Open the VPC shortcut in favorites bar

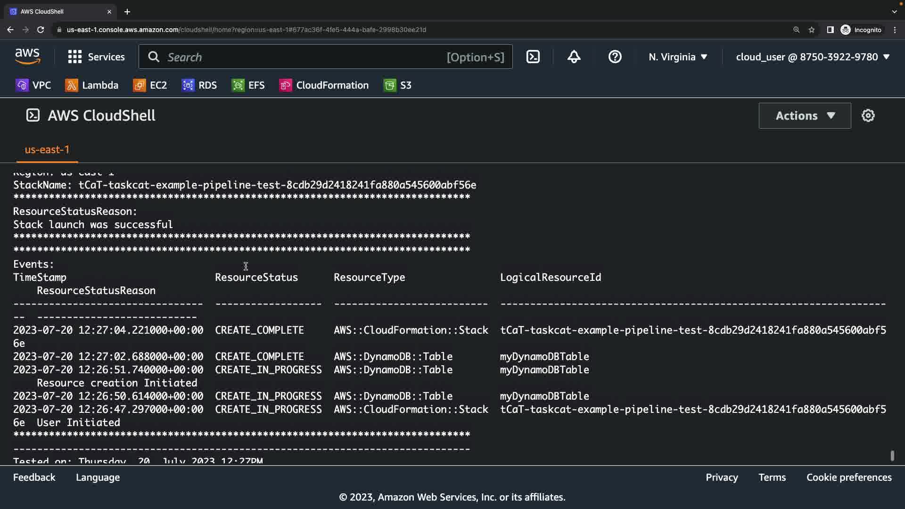click(33, 85)
